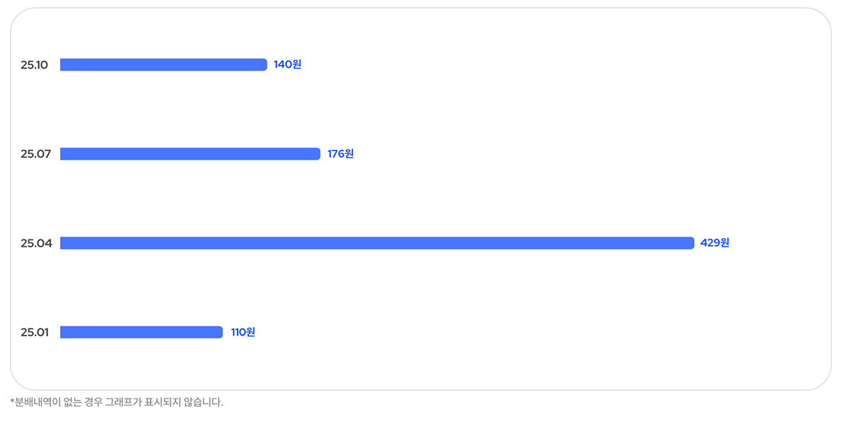Click the 25.07 date label

[35, 154]
